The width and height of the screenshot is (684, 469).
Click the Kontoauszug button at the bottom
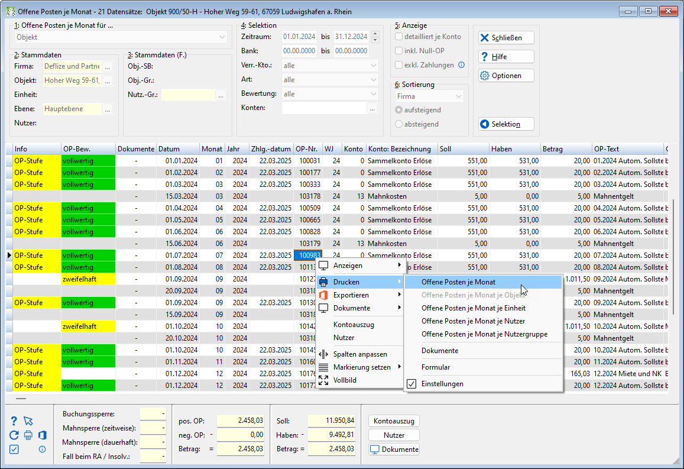(x=394, y=421)
